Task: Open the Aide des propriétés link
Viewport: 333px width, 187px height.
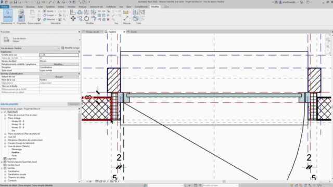Action: (9, 104)
